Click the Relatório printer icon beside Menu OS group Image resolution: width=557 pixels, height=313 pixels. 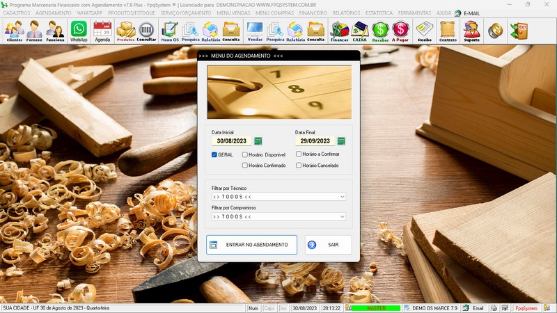click(x=211, y=31)
